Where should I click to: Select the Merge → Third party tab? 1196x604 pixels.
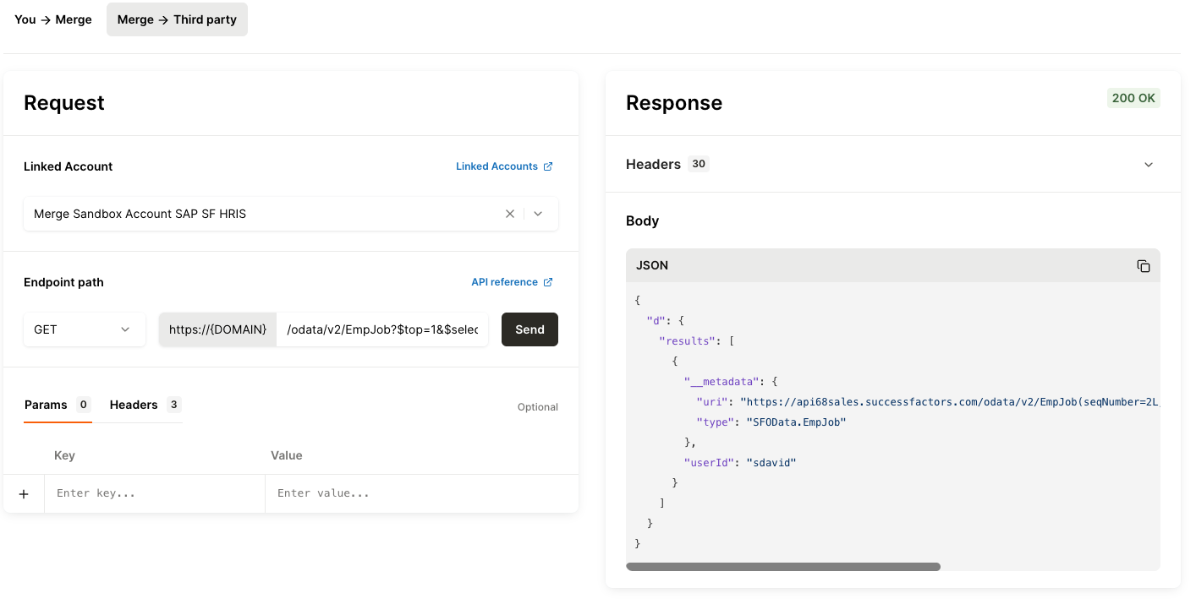click(x=177, y=19)
